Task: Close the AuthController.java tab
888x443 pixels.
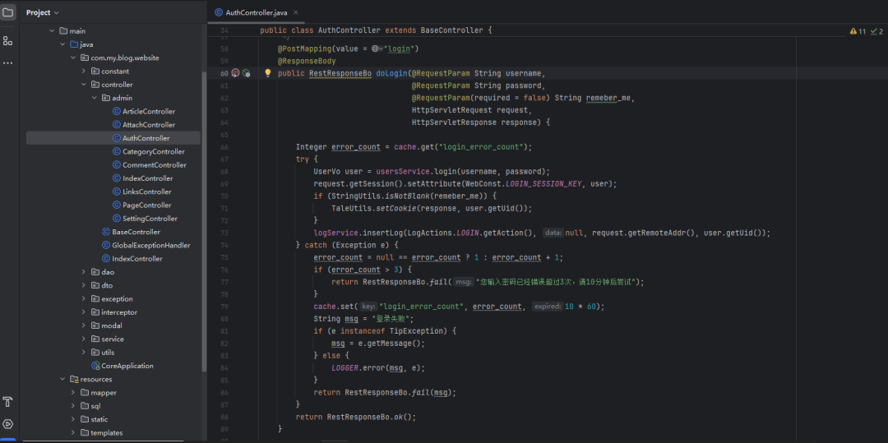Action: click(296, 12)
